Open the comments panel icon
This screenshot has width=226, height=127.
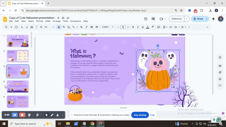pyautogui.click(x=153, y=19)
